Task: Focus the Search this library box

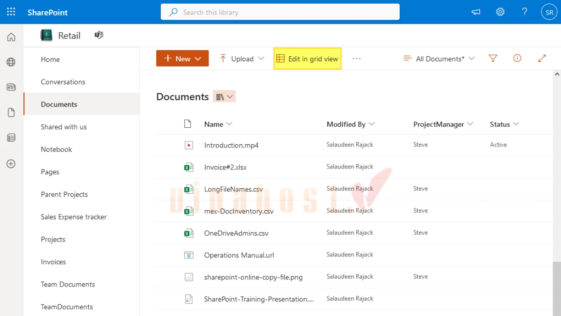Action: point(280,12)
